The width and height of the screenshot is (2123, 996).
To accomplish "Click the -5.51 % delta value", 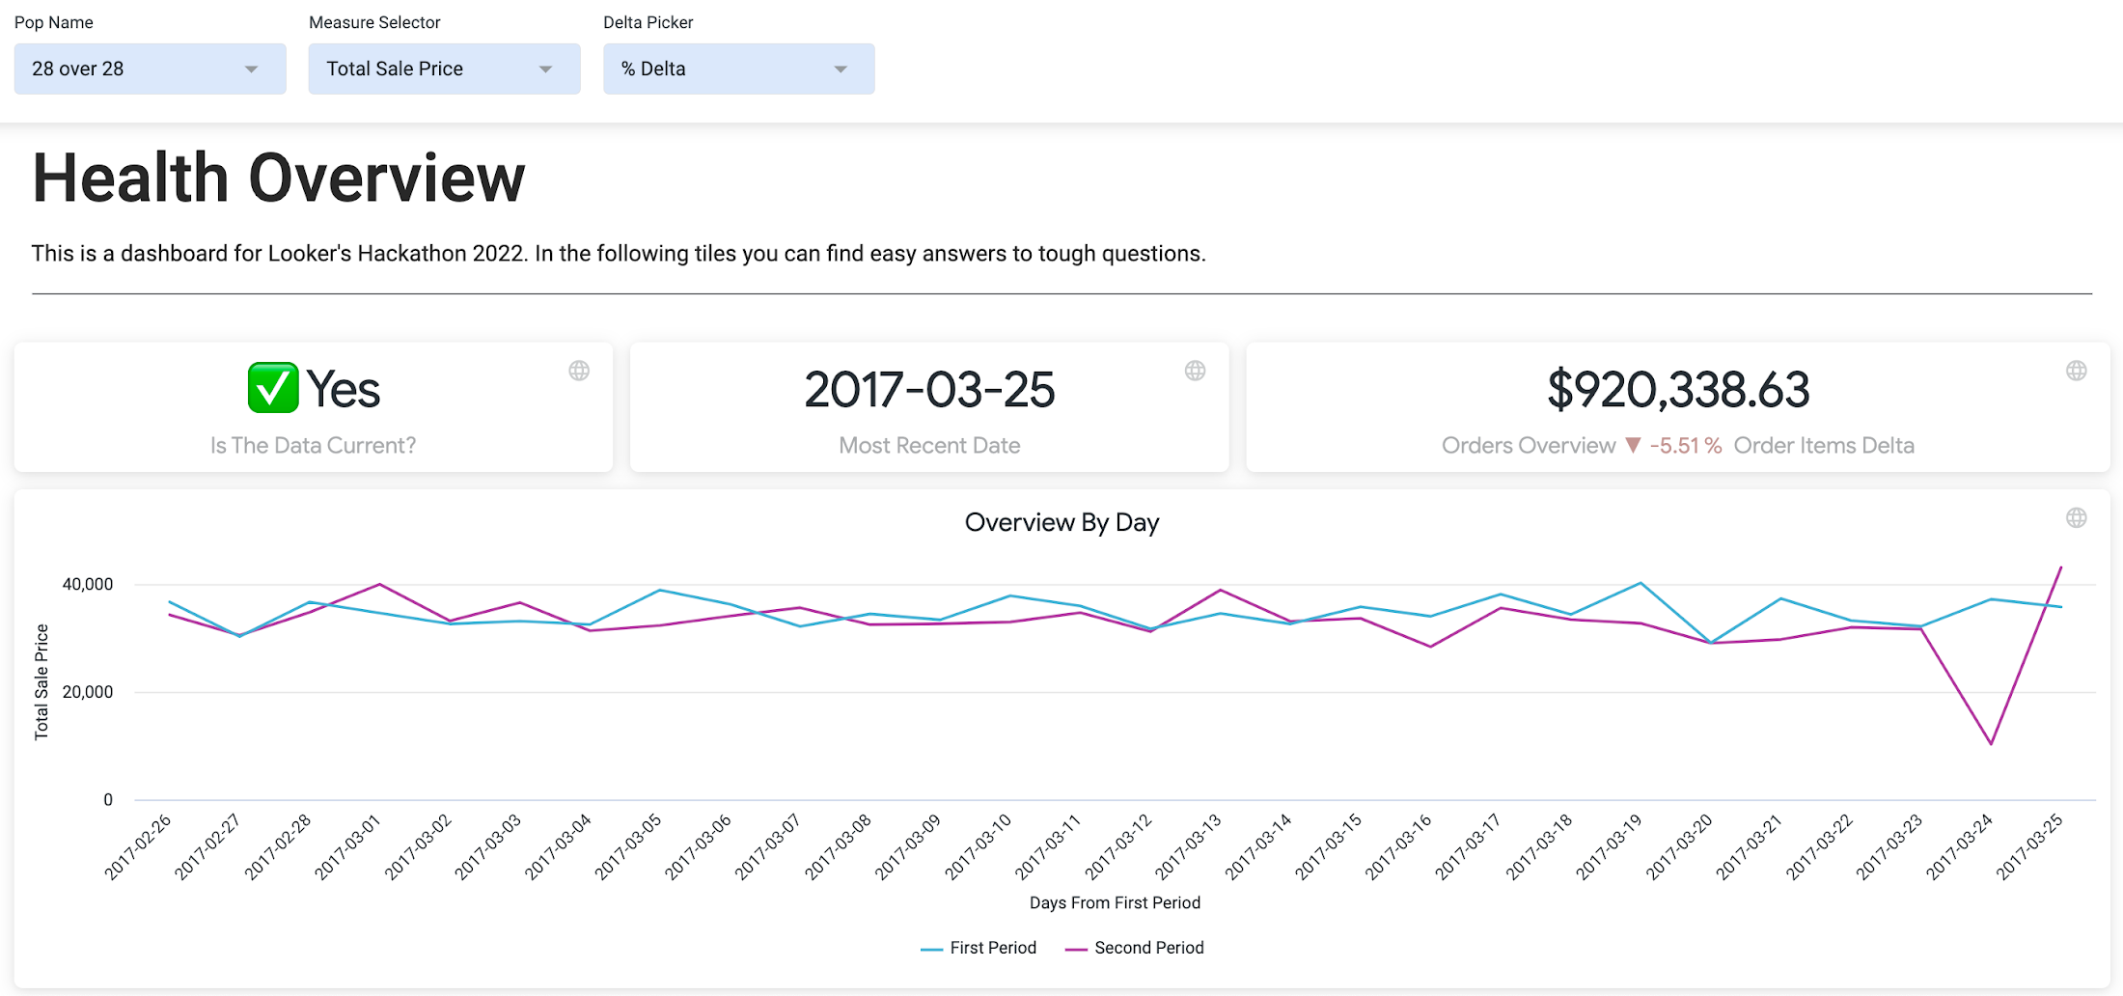I will coord(1685,446).
